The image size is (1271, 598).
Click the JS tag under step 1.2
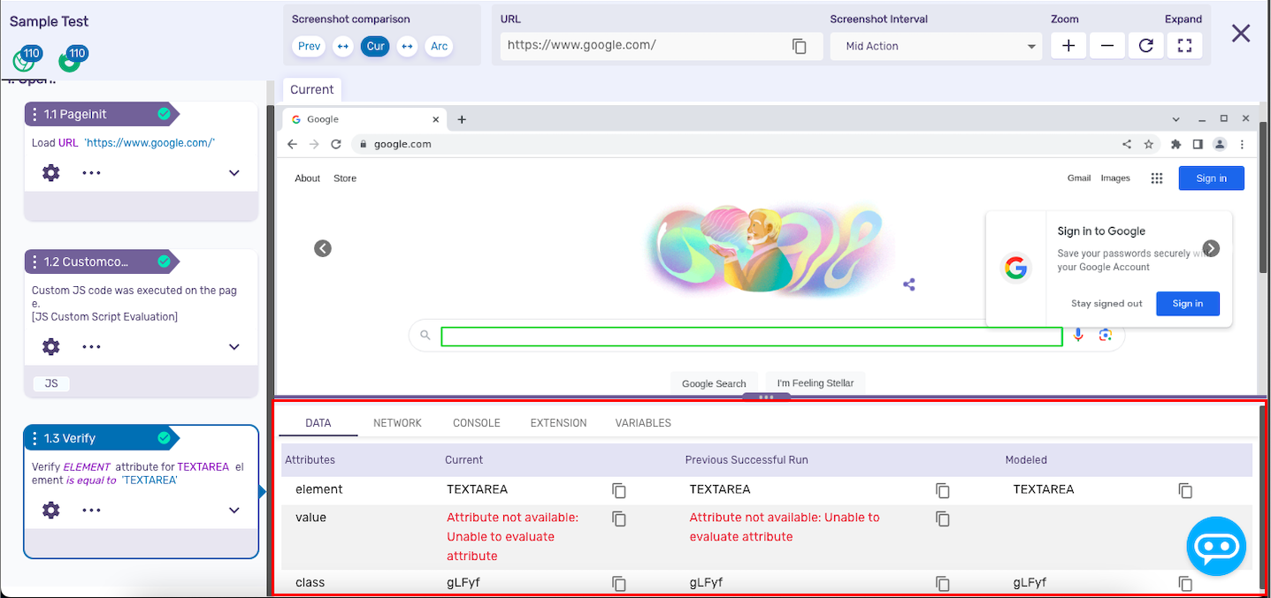51,383
